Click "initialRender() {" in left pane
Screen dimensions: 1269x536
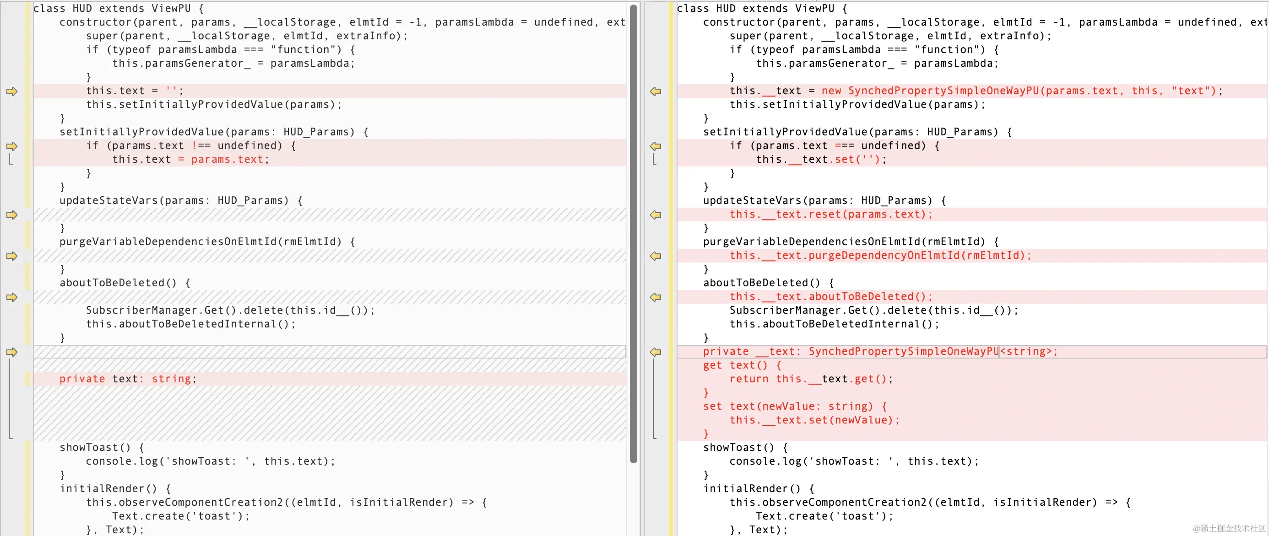pos(115,489)
